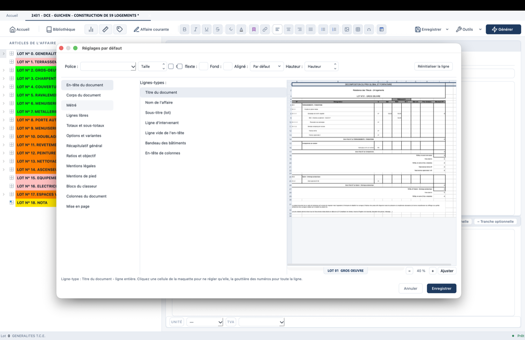Open the Outils dropdown arrow
This screenshot has width=525, height=340.
pos(480,30)
